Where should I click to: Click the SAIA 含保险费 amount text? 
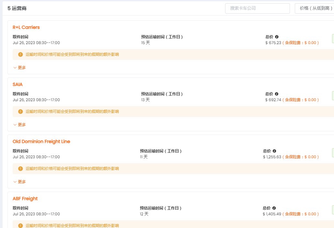point(301,100)
